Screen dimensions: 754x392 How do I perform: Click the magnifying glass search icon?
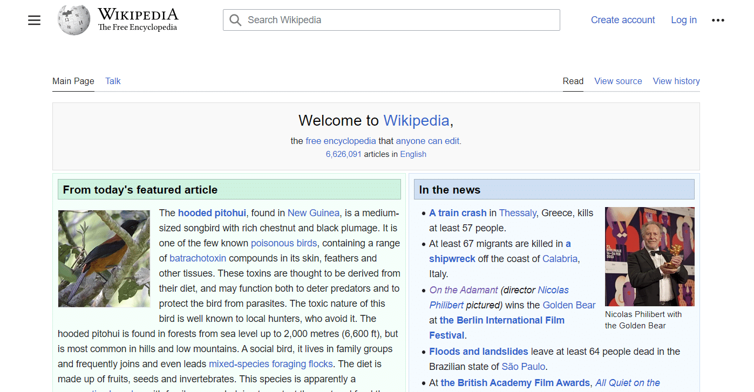pyautogui.click(x=235, y=20)
